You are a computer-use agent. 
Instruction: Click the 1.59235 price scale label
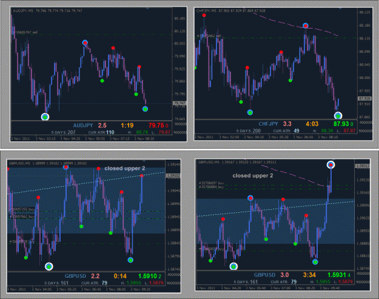point(363,180)
